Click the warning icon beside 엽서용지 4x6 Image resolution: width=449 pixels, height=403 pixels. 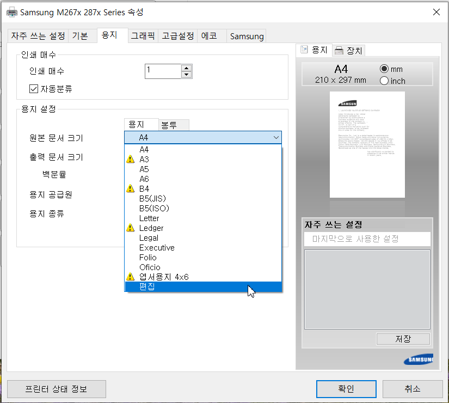[130, 277]
